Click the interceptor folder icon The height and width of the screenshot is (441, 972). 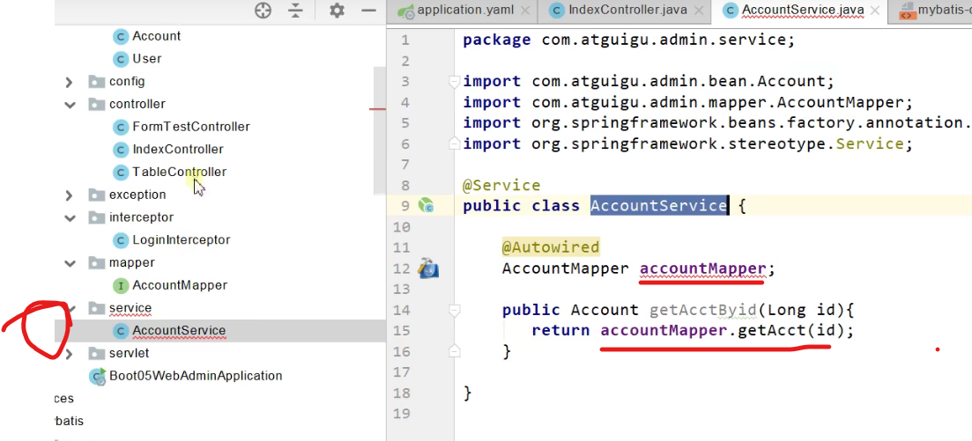(97, 217)
